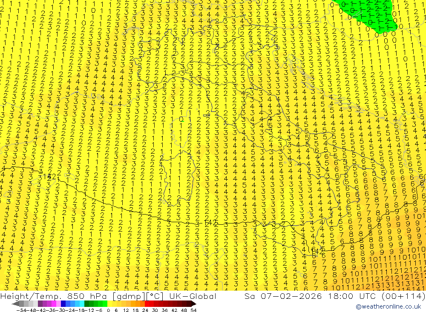Viewport: 426px width, 312px height.
Task: Click the dark blue segment at -30 on scale
Action: [x=63, y=303]
